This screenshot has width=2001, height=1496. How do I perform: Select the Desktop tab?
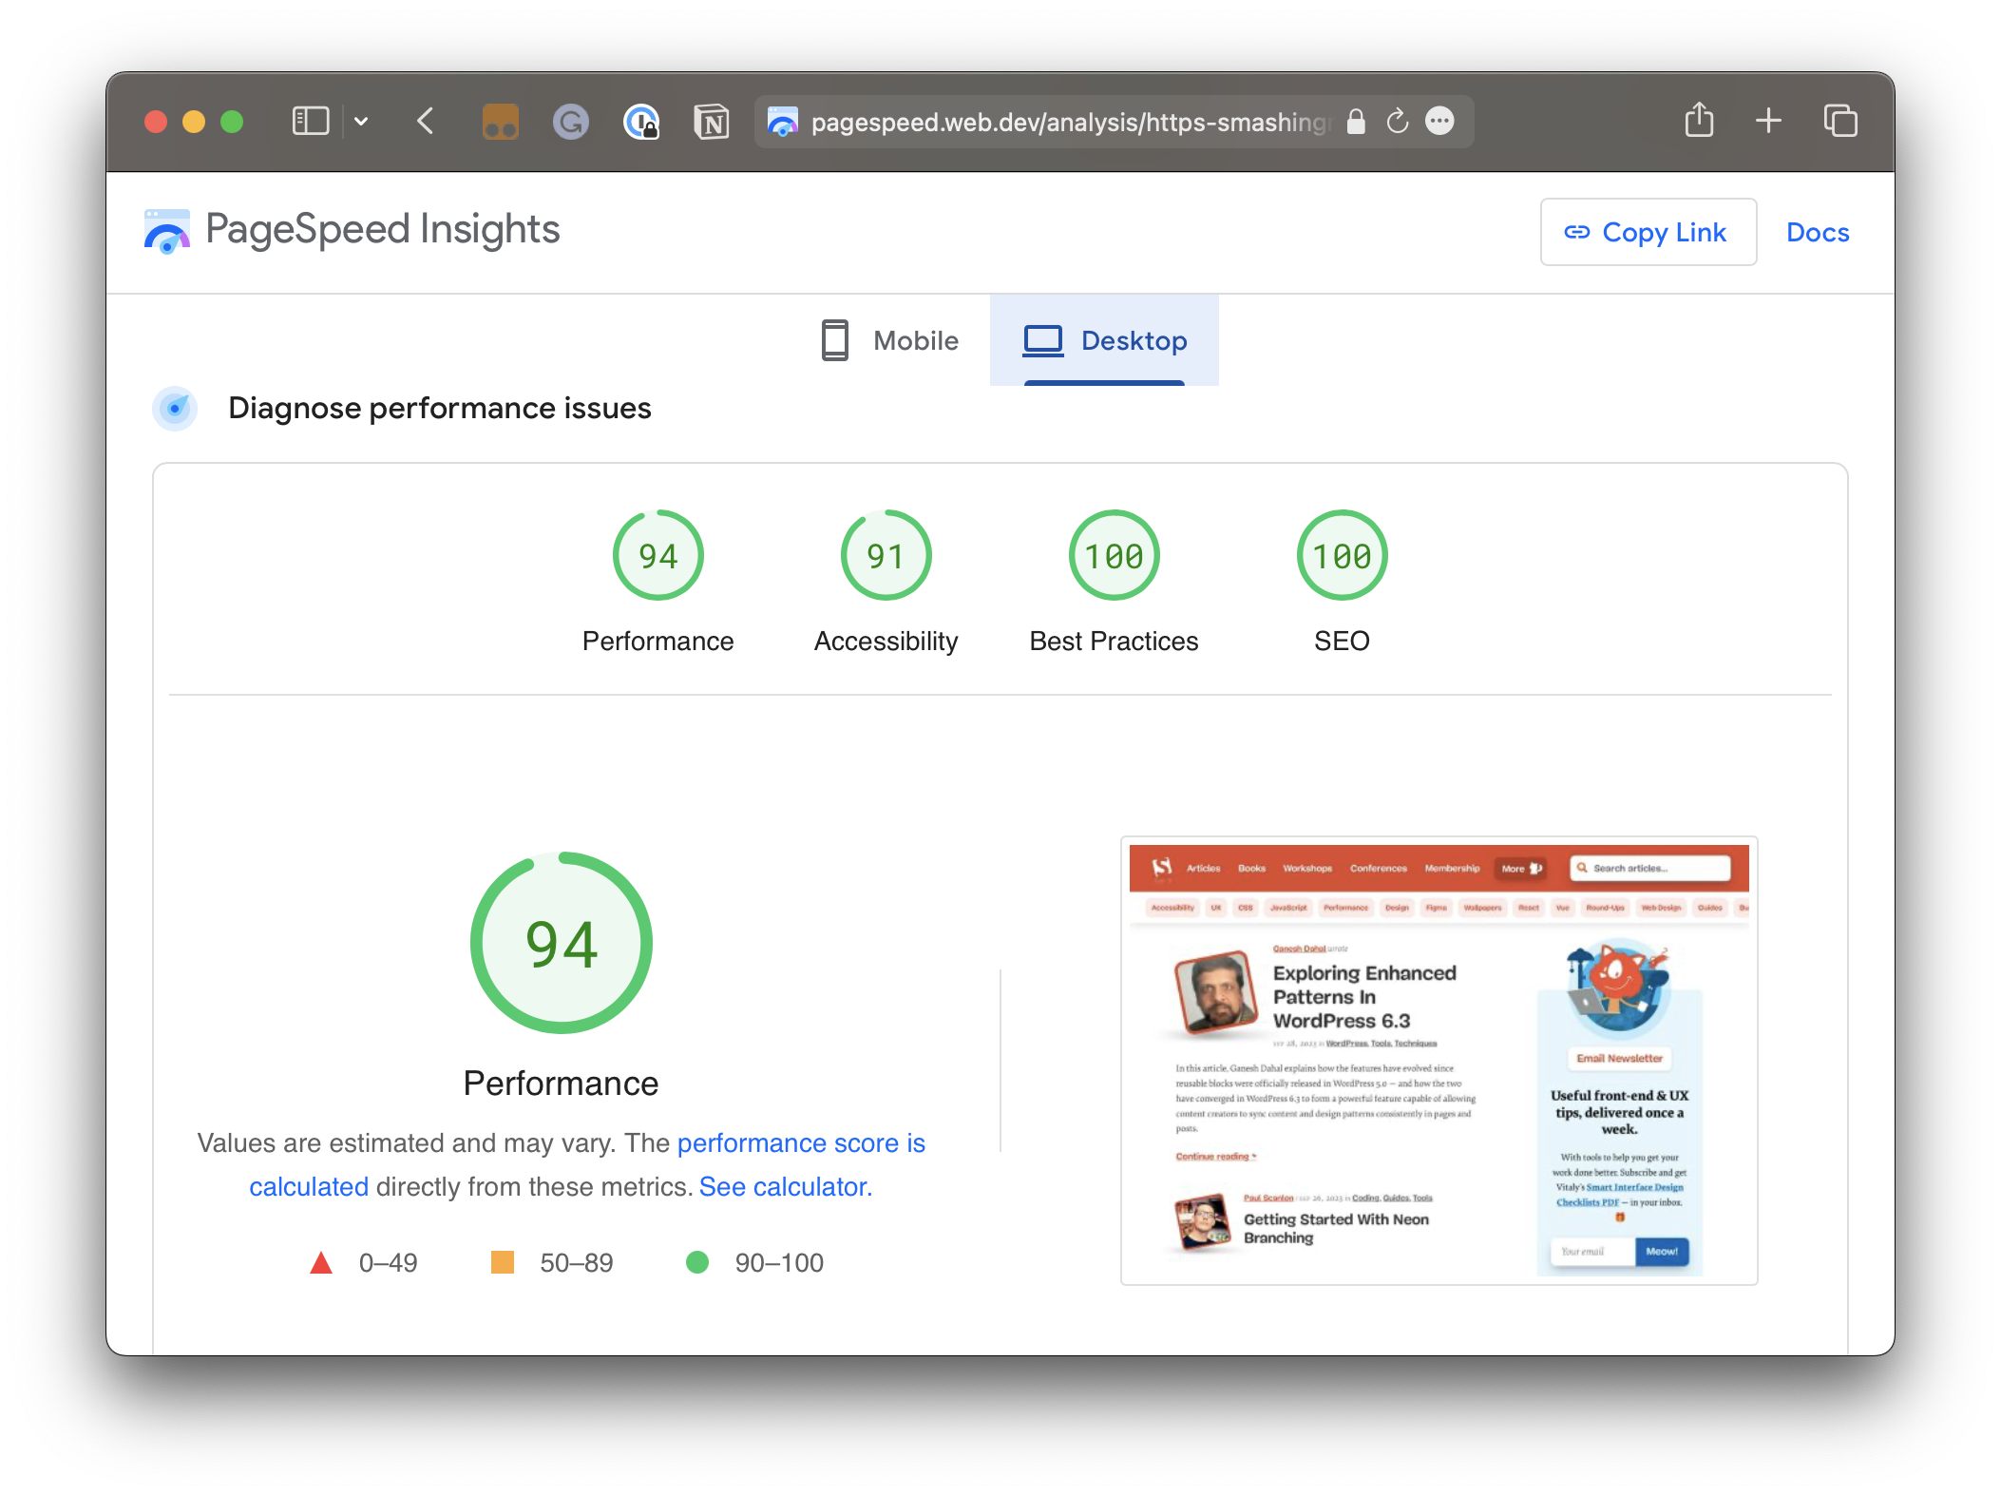[x=1104, y=340]
